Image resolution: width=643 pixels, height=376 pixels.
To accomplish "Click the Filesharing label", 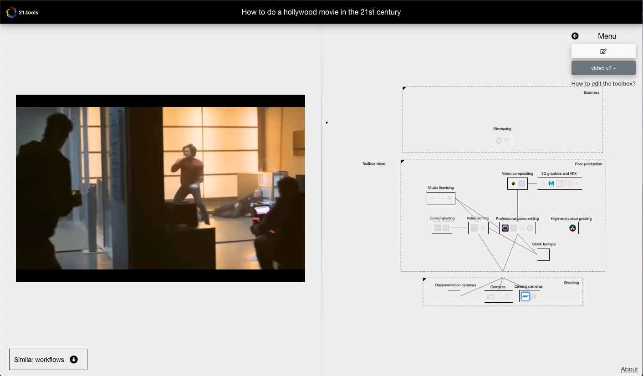I will (502, 129).
